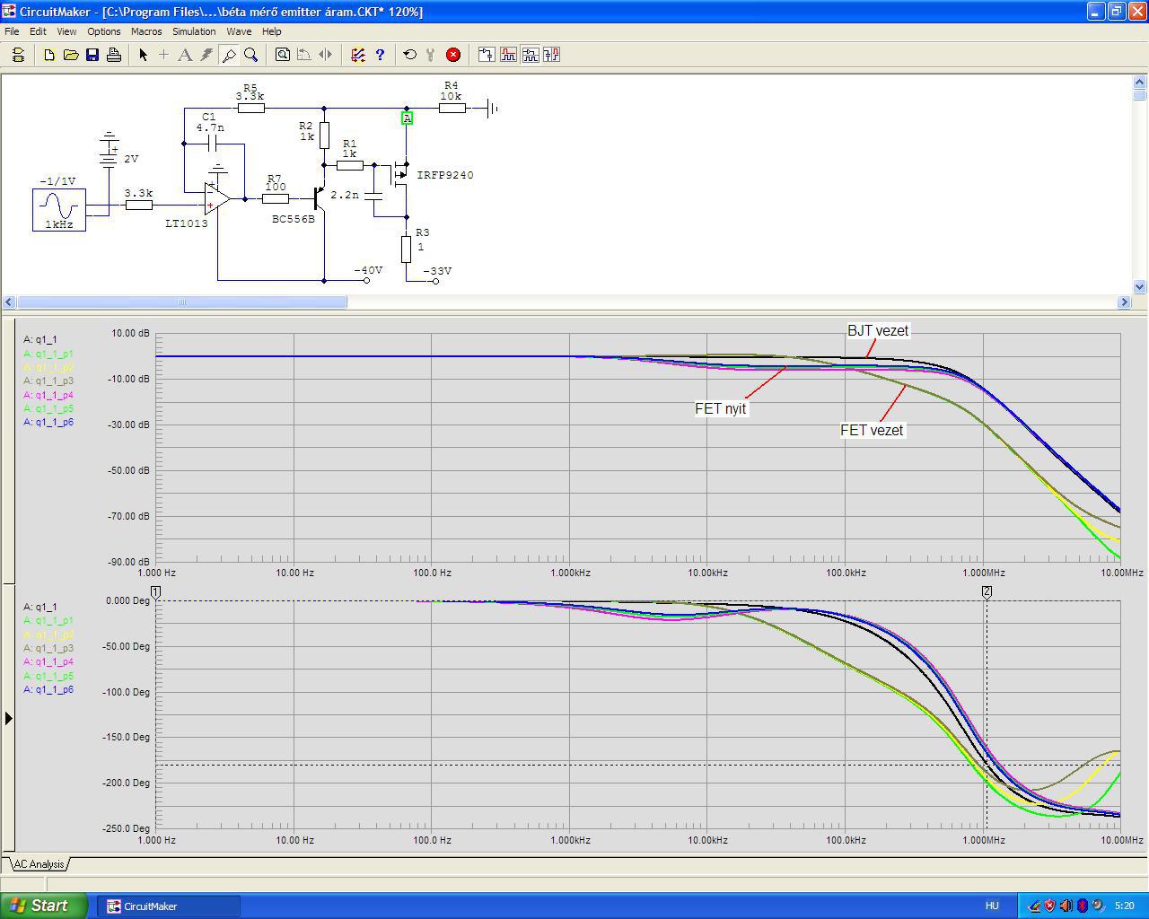Image resolution: width=1149 pixels, height=919 pixels.
Task: Open the Simulation menu
Action: tap(194, 31)
